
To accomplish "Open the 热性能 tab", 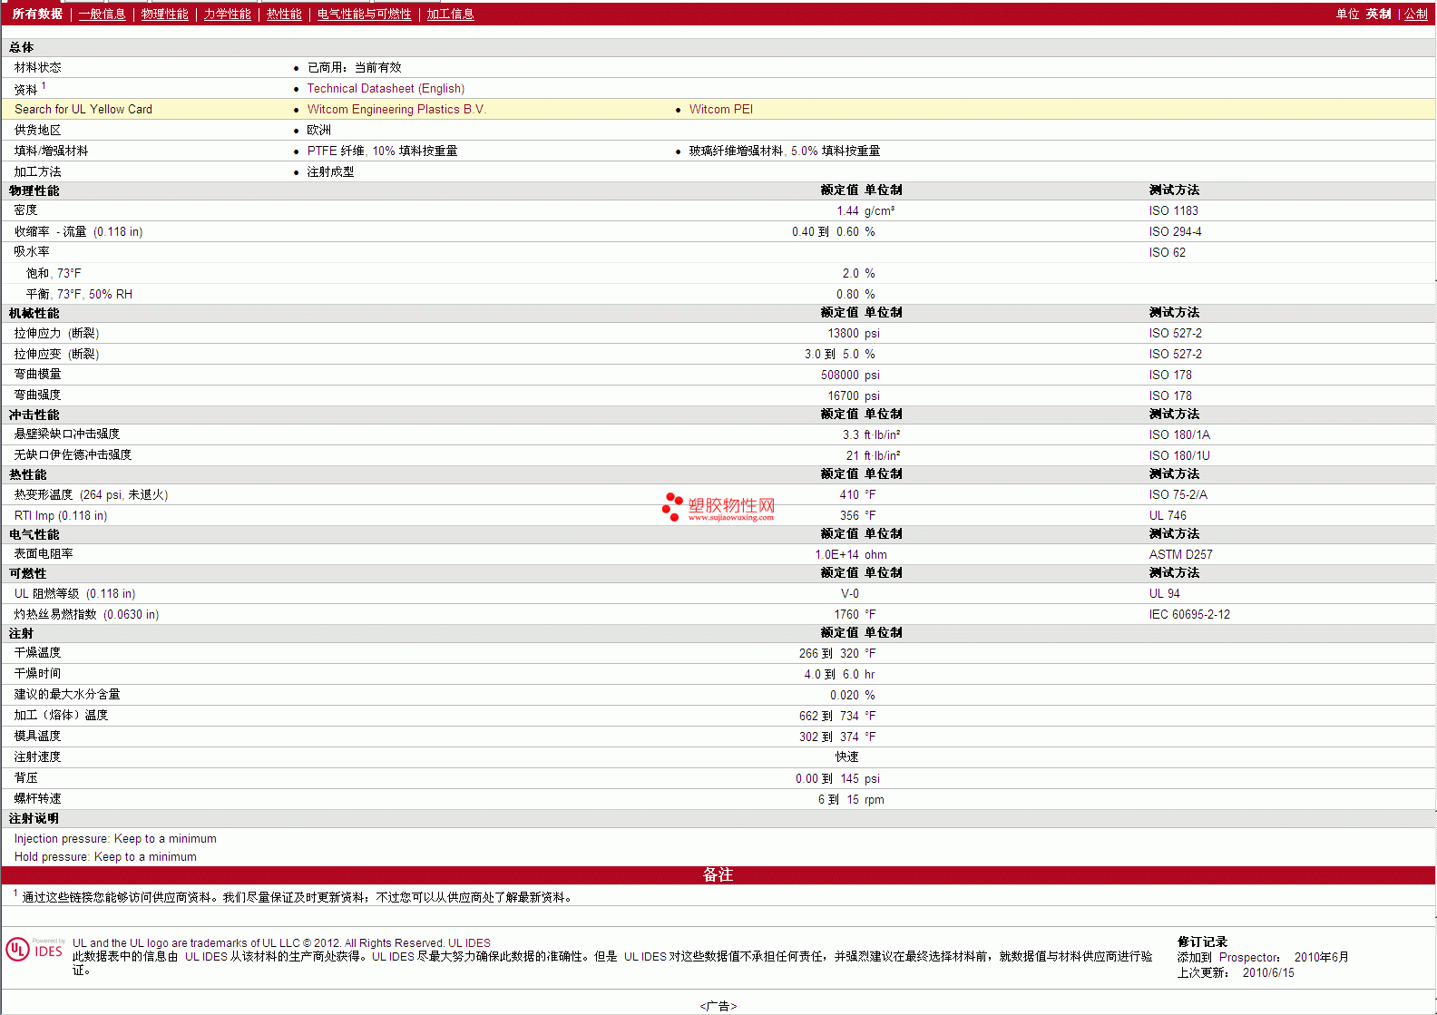I will point(284,14).
